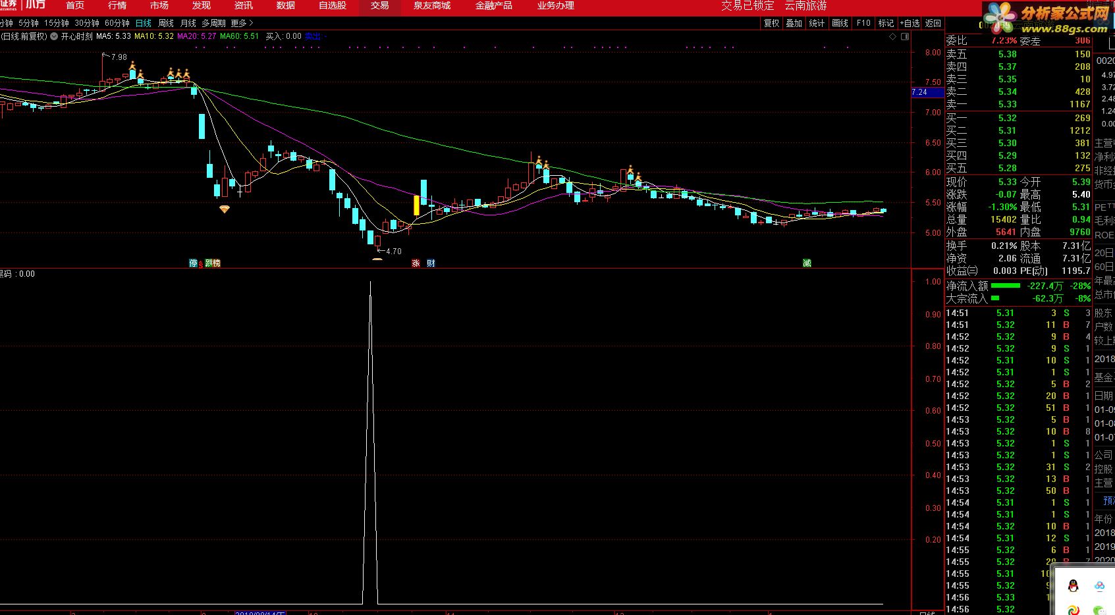
Task: Select the 交易 trading tab
Action: [x=380, y=5]
